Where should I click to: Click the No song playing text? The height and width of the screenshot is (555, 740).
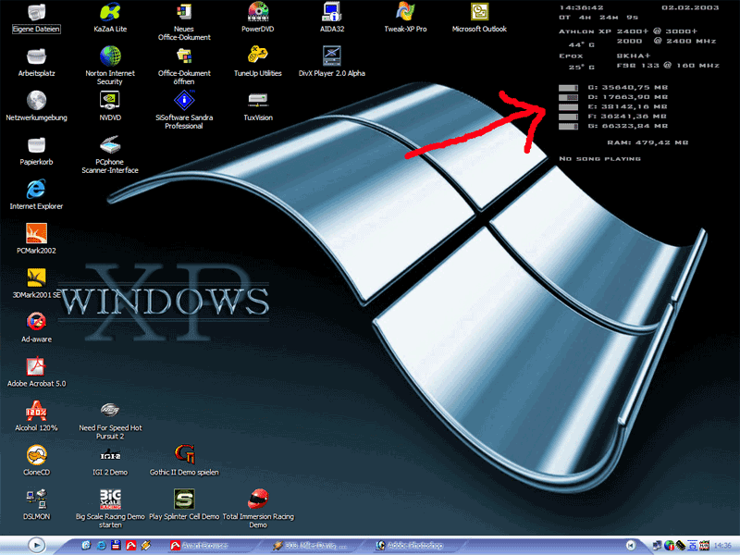click(599, 158)
